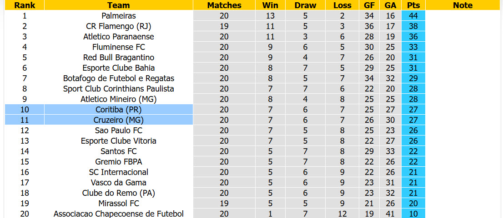Select the Team column header
This screenshot has width=503, height=218.
point(119,5)
